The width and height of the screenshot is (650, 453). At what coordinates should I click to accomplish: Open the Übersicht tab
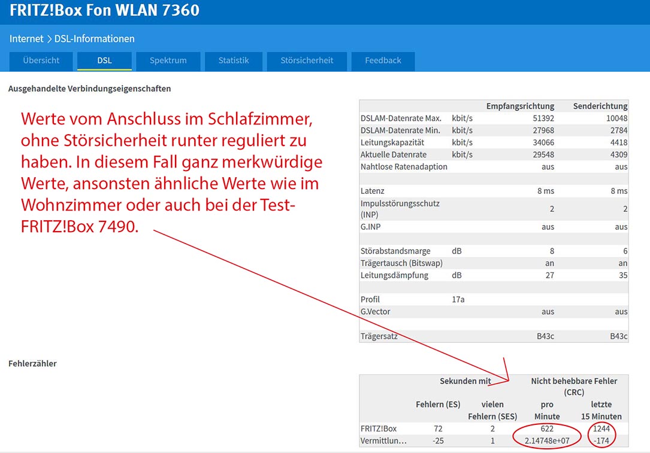(41, 60)
